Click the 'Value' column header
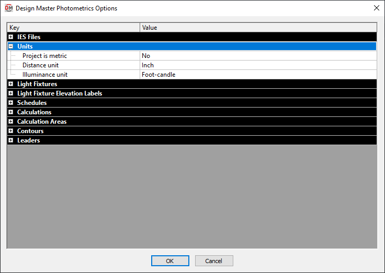Screen dimensions: 385x273 258,28
